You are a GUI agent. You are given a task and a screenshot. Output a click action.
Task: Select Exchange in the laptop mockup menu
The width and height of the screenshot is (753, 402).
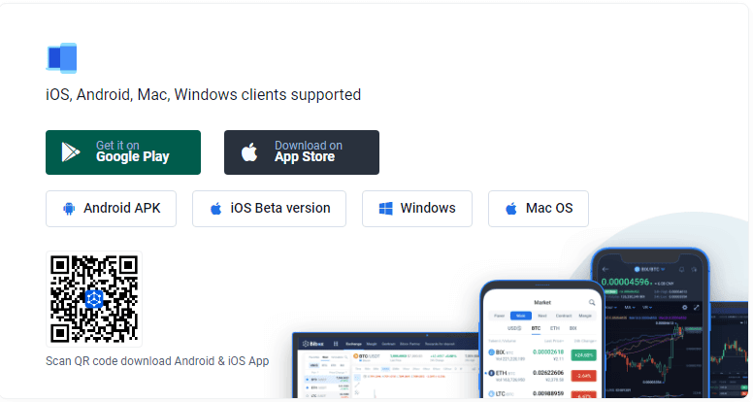point(353,344)
